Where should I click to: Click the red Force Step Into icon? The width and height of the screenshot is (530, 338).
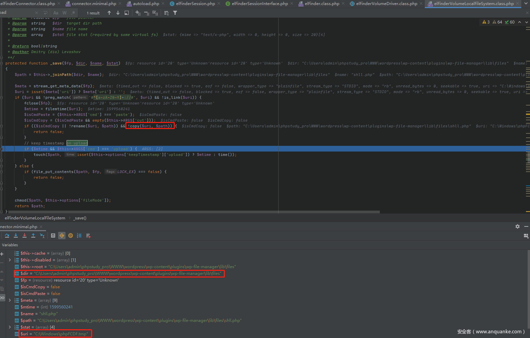click(25, 236)
